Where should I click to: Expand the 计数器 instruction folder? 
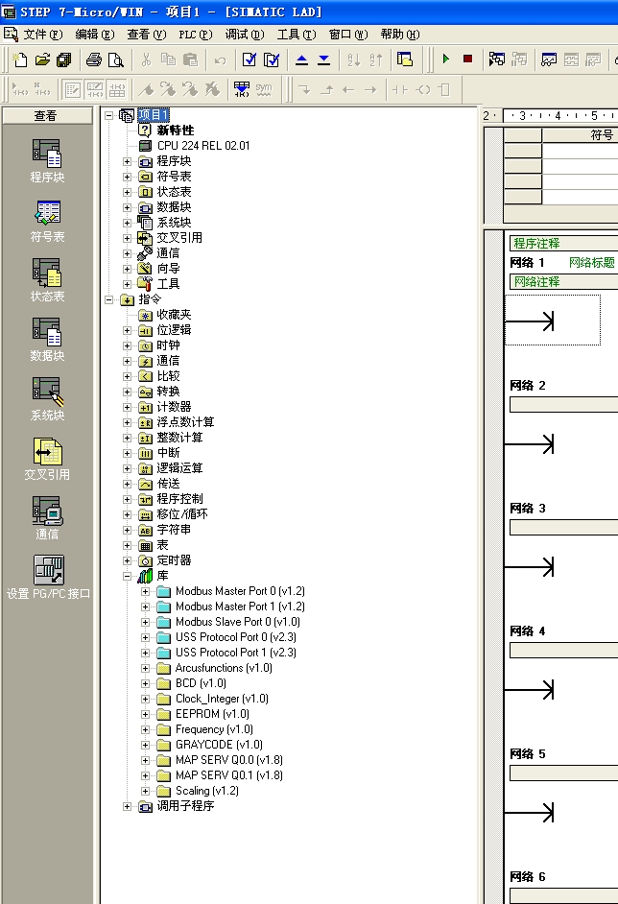(127, 407)
